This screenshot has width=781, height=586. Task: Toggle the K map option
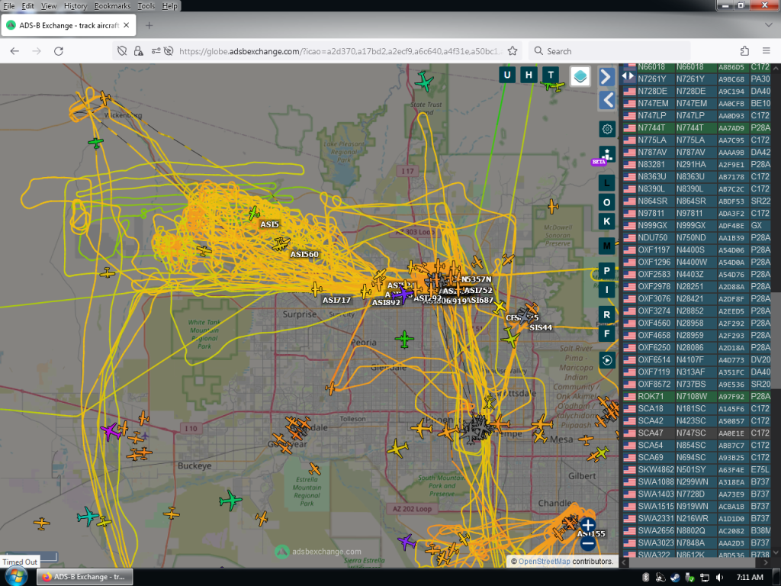click(606, 221)
